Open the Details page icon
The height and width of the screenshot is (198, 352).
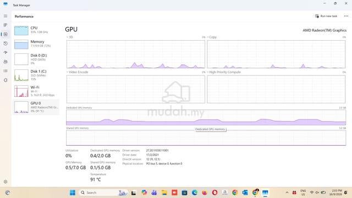[x=5, y=71]
